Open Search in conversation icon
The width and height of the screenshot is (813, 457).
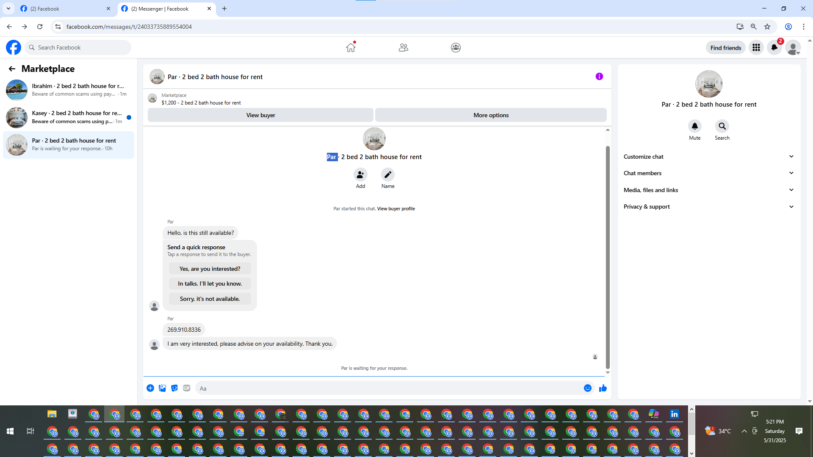(722, 126)
